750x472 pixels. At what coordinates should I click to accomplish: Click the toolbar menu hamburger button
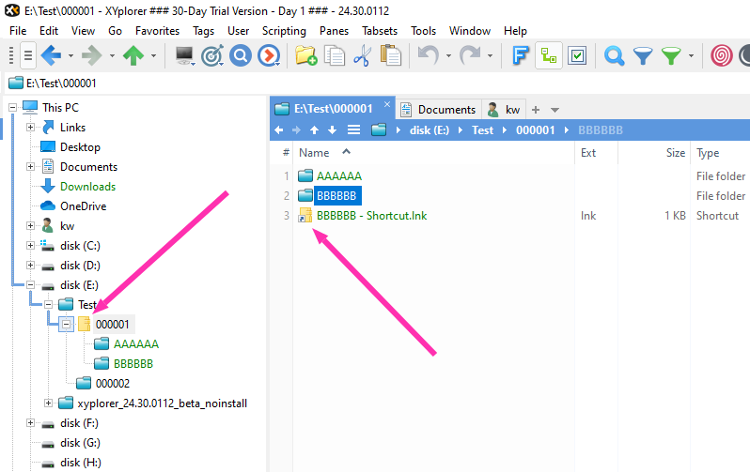pos(28,56)
